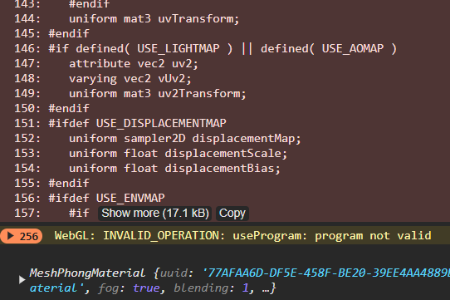
Task: Select the WebGL INVALID_OPERATION useProgram warning text
Action: click(x=242, y=236)
